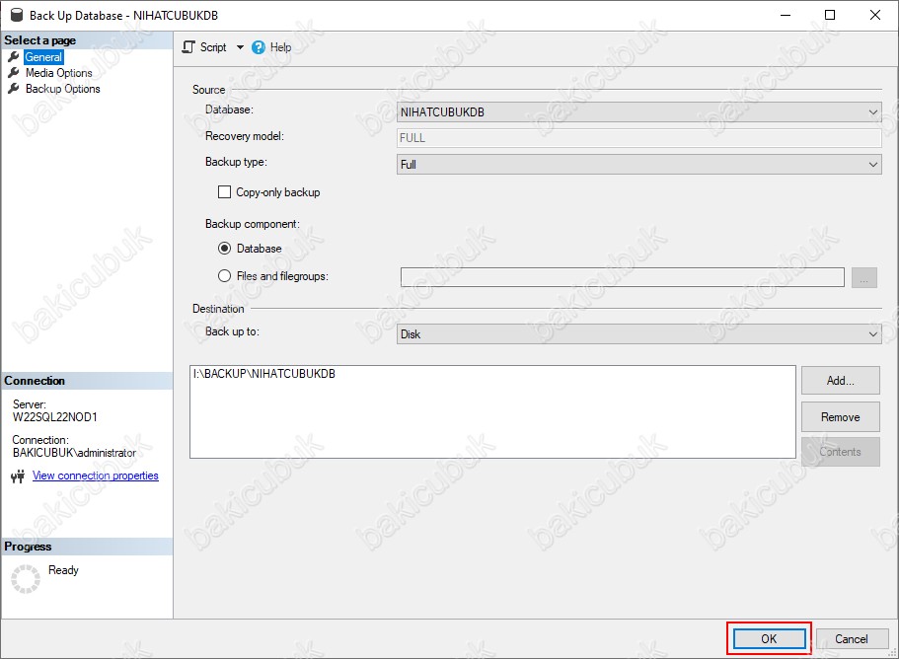
Task: Open the Database dropdown showing NIHATCUBUKDB
Action: point(638,112)
